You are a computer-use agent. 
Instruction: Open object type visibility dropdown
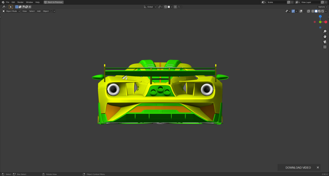click(288, 11)
